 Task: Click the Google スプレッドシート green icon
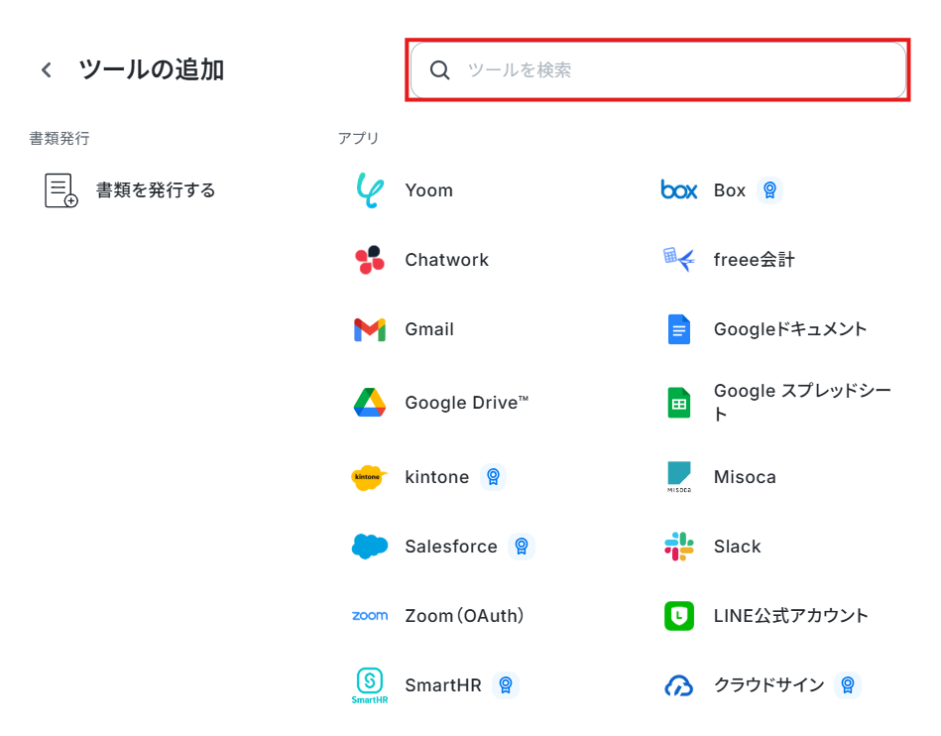pos(679,403)
